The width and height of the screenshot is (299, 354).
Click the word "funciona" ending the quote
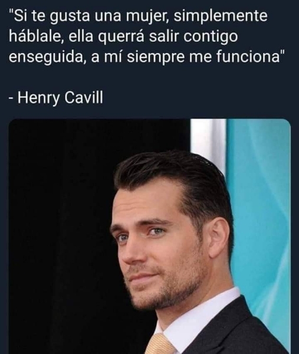pos(248,57)
